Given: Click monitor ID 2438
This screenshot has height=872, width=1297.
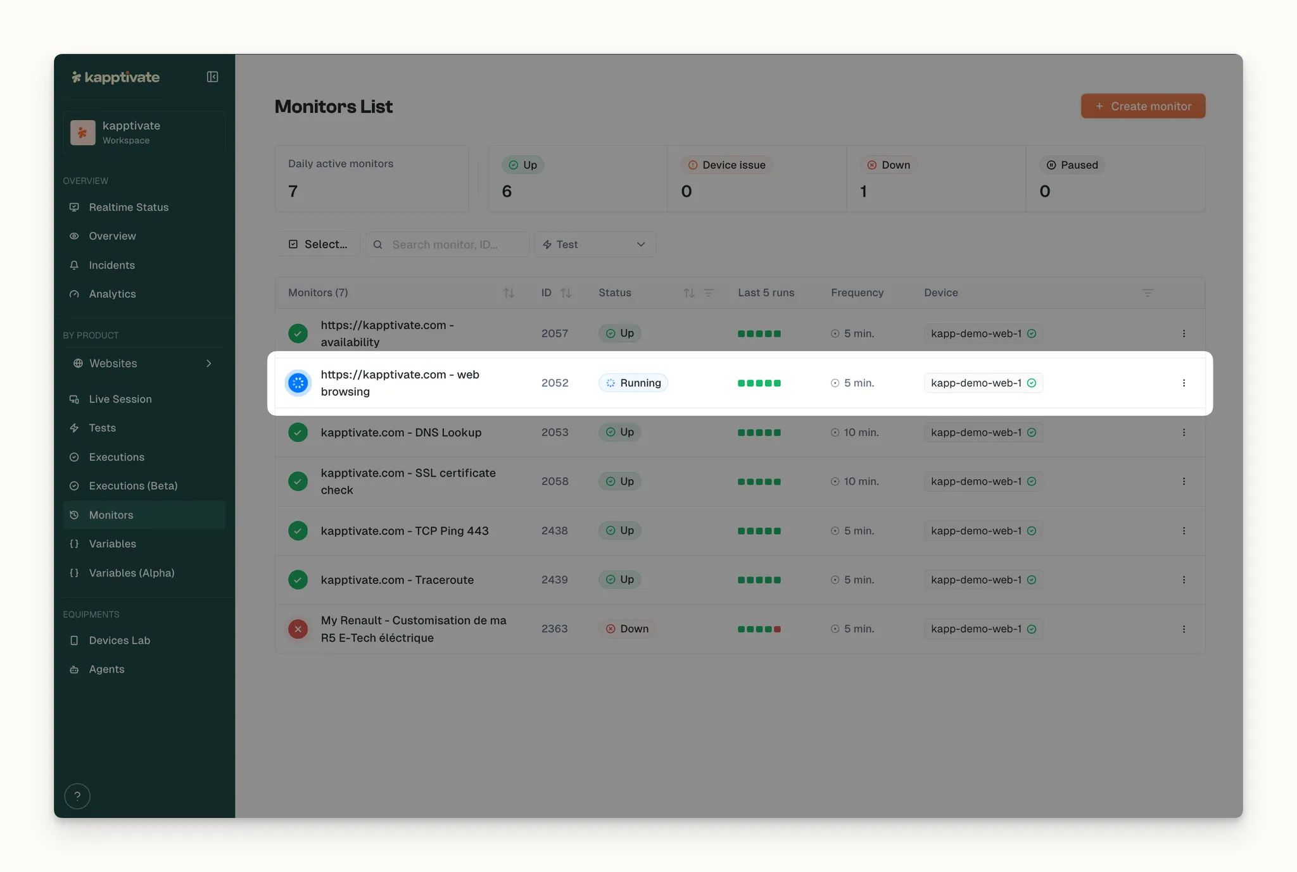Looking at the screenshot, I should 554,531.
